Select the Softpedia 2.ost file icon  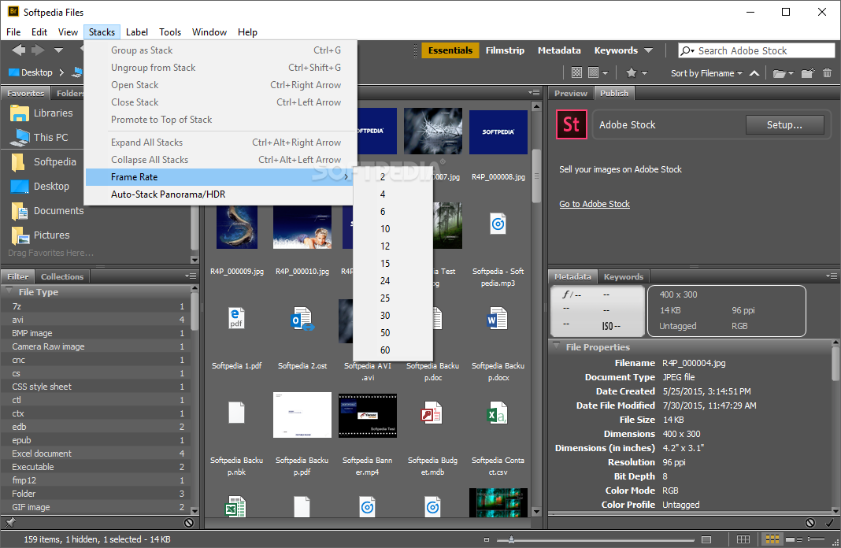[x=302, y=319]
